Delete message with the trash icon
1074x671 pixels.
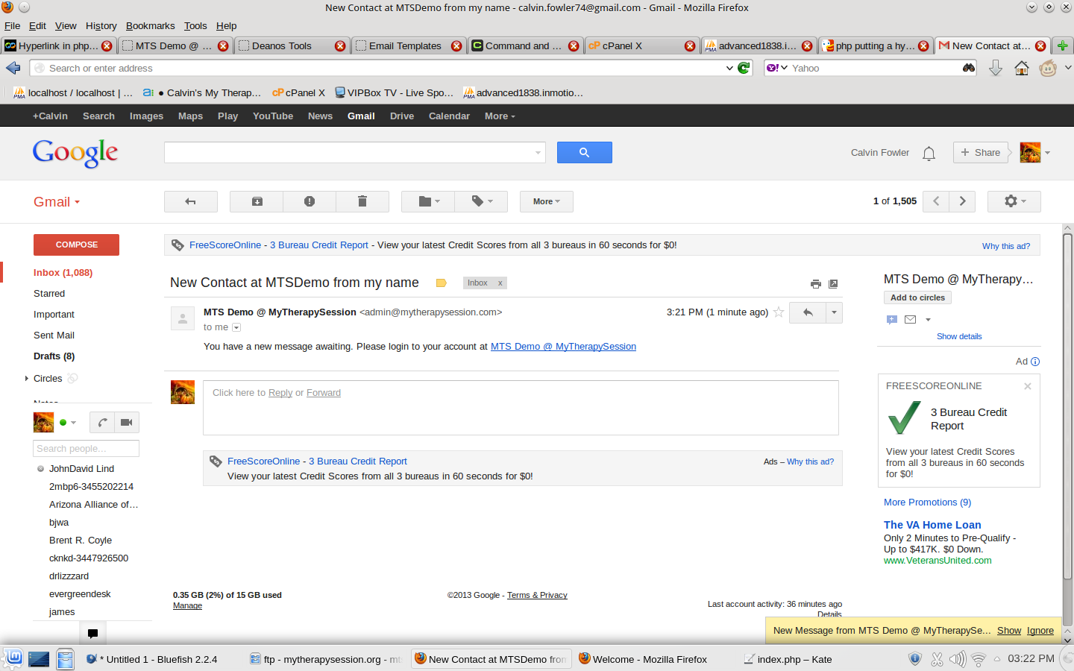pyautogui.click(x=362, y=201)
